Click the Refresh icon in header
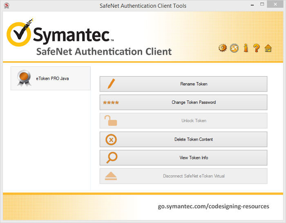286x223 pixels. 234,48
